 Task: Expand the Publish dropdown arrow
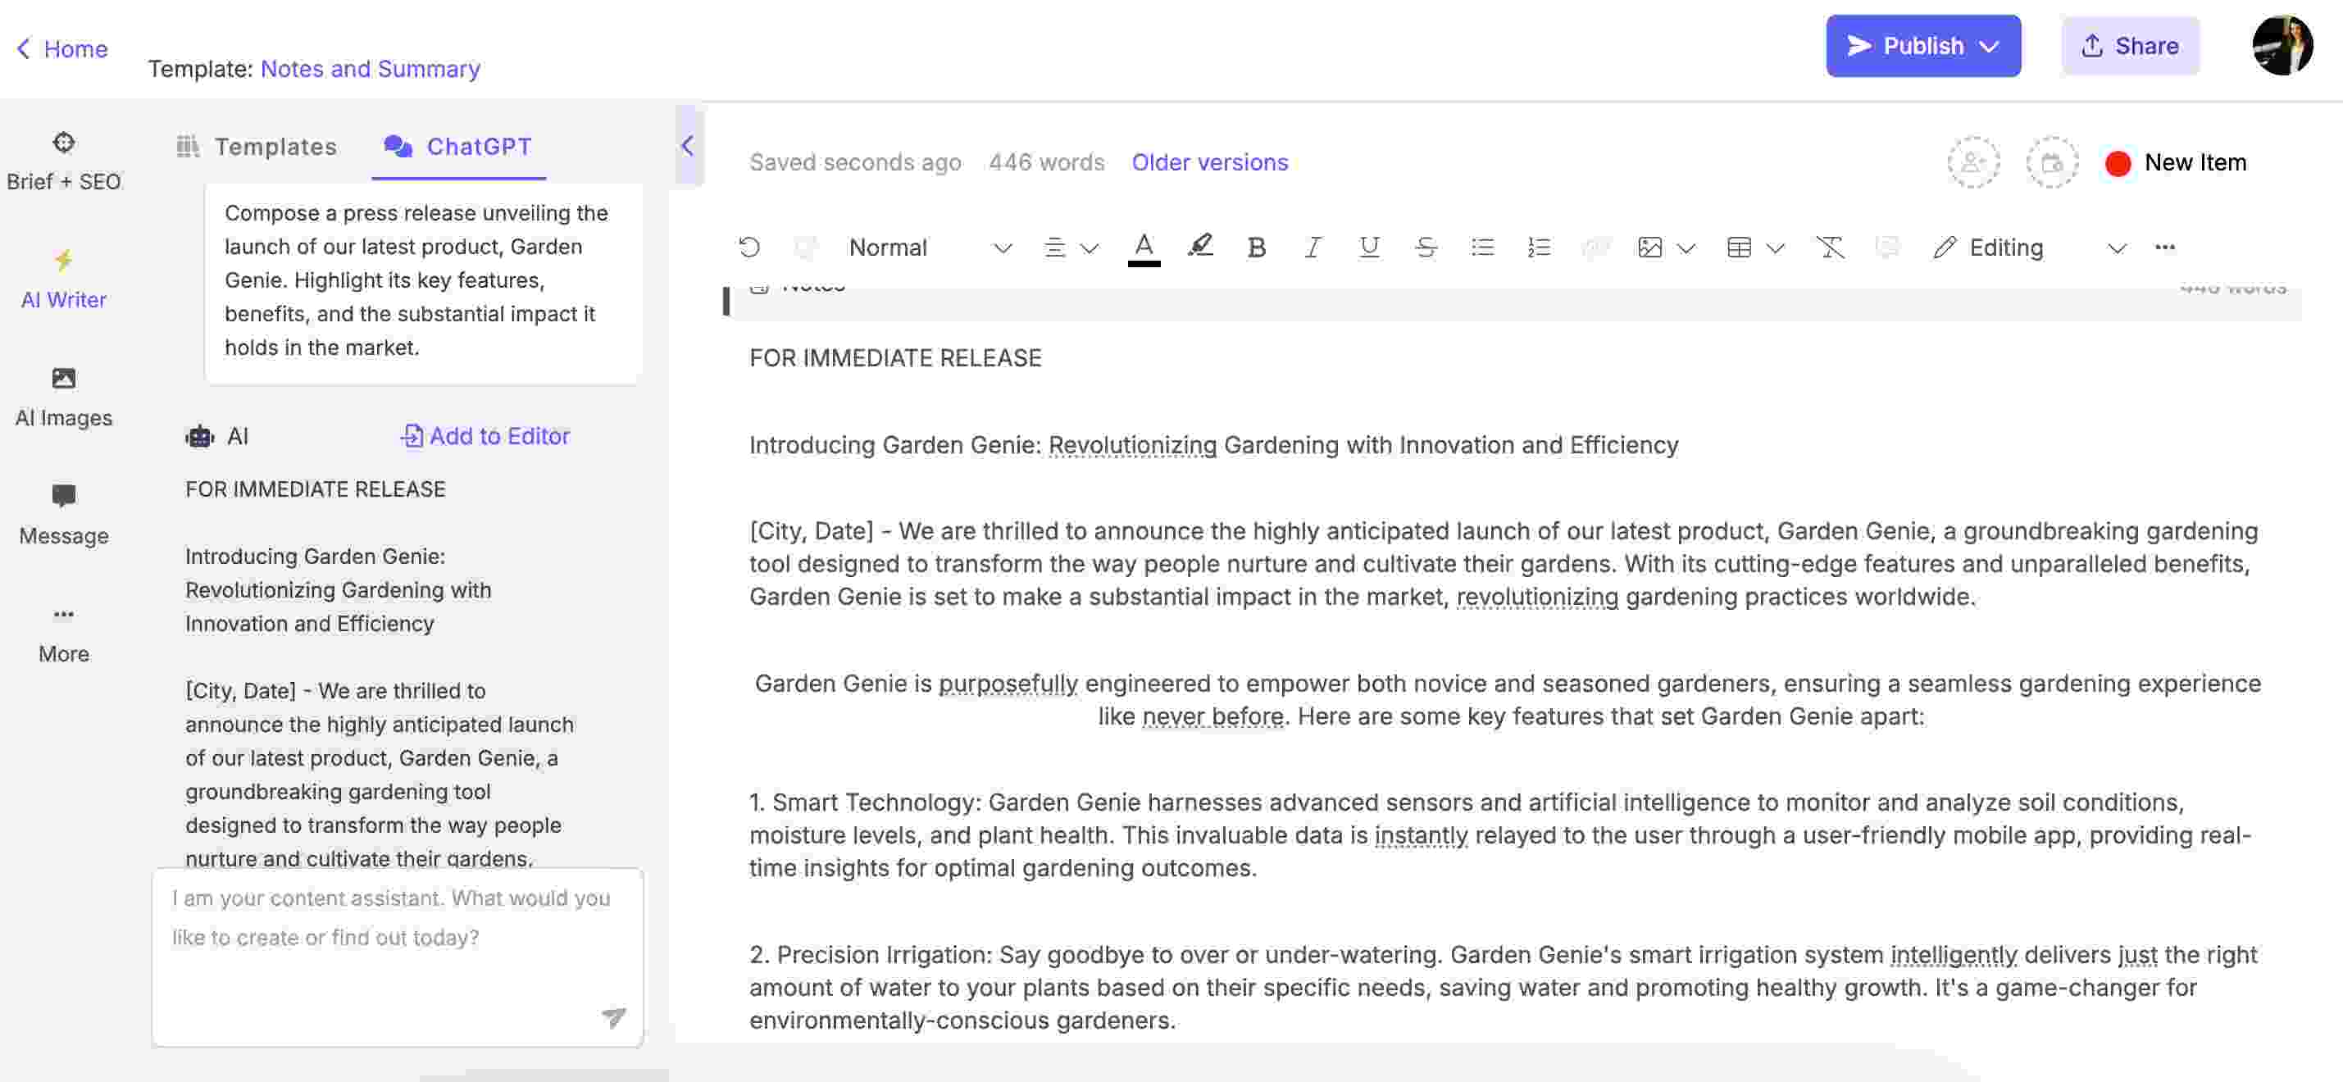[1989, 47]
